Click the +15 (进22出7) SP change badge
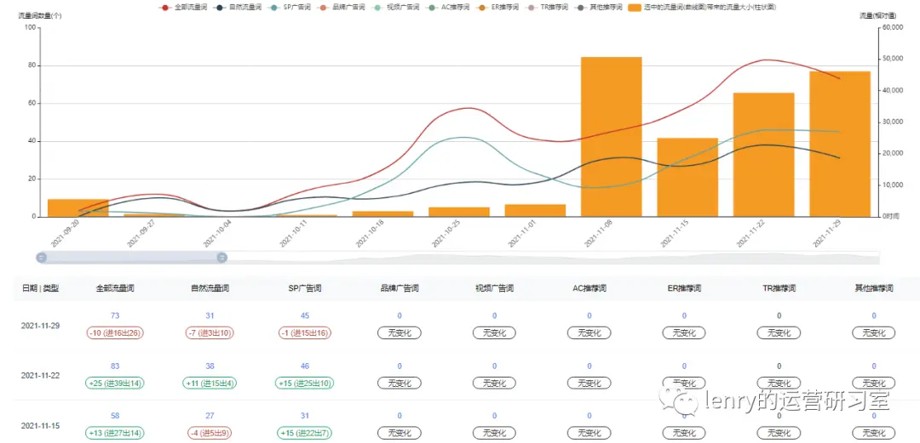The image size is (920, 443). 304,434
